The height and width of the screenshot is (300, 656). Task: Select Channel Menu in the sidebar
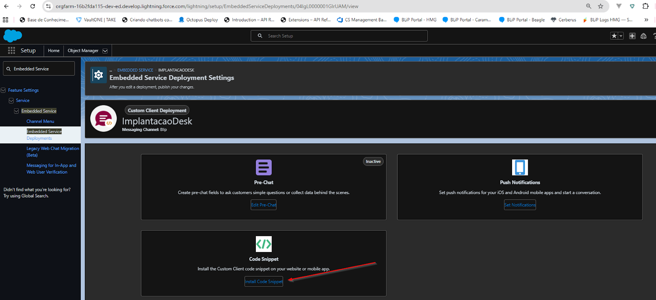(x=40, y=121)
